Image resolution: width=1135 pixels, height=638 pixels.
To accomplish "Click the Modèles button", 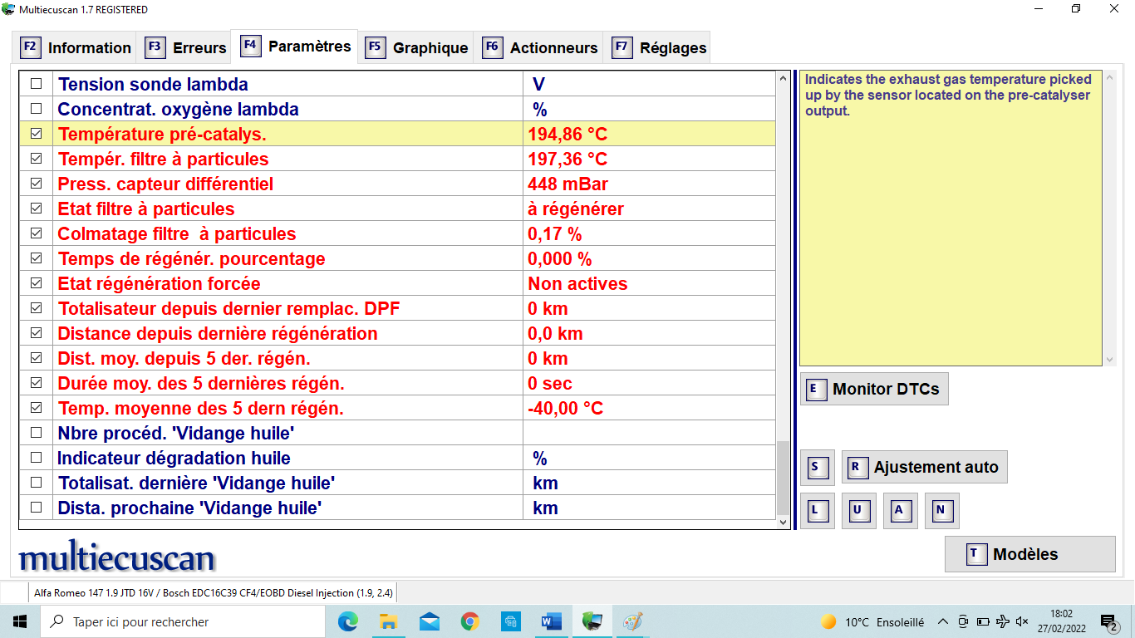I will point(1030,554).
